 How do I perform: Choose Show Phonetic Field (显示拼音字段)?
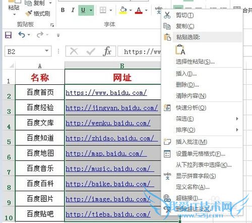click(203, 176)
